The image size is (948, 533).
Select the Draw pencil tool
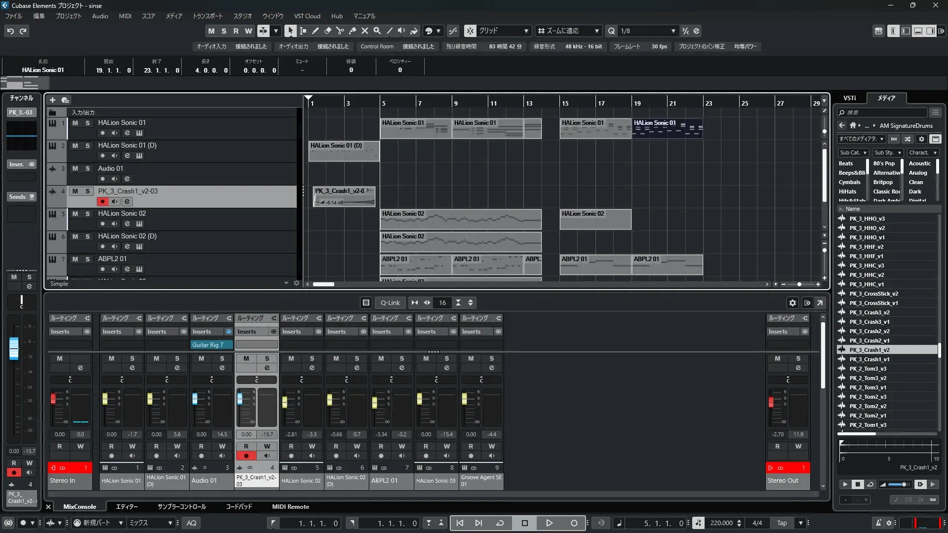point(316,31)
